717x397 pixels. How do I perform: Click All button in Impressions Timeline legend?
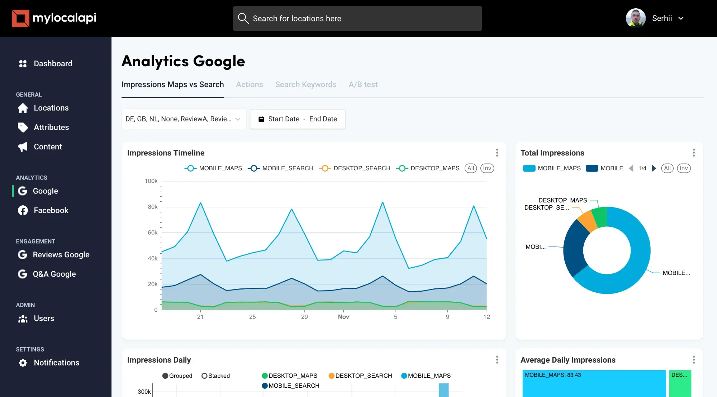471,168
